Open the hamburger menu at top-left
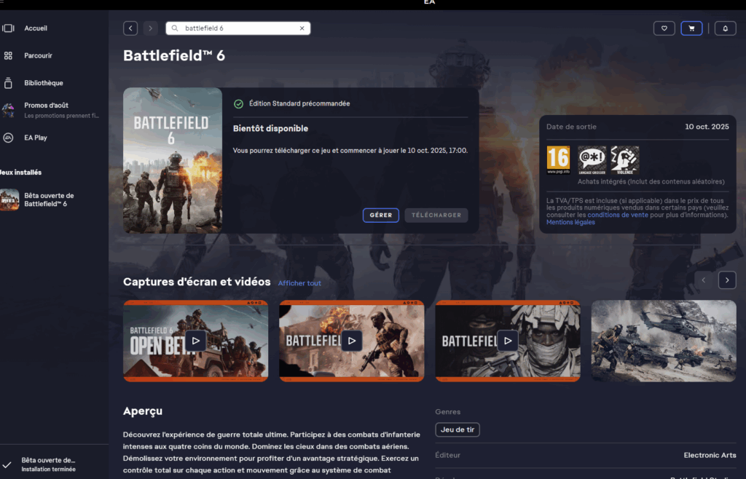Viewport: 746px width, 479px height. point(2,2)
